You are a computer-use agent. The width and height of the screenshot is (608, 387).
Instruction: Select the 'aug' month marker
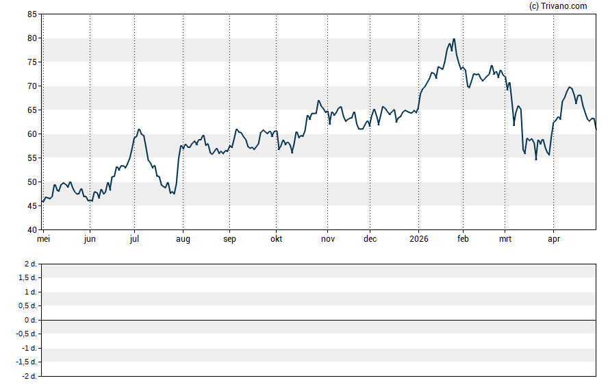[183, 239]
